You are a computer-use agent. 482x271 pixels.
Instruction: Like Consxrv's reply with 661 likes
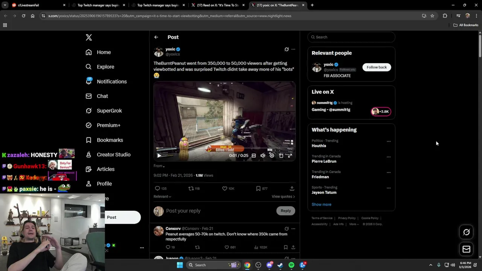230,247
